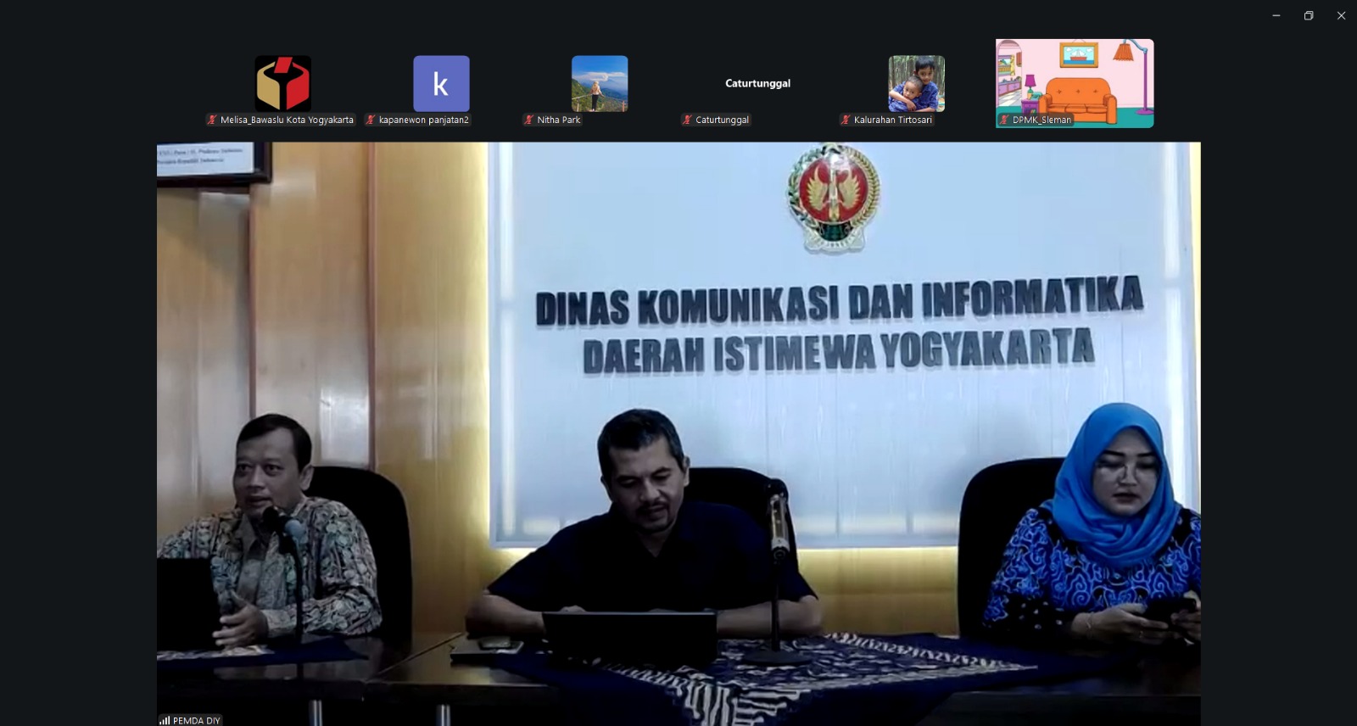Open Nitha Park's profile picture tile
Screen dimensions: 1357x726
coord(600,83)
